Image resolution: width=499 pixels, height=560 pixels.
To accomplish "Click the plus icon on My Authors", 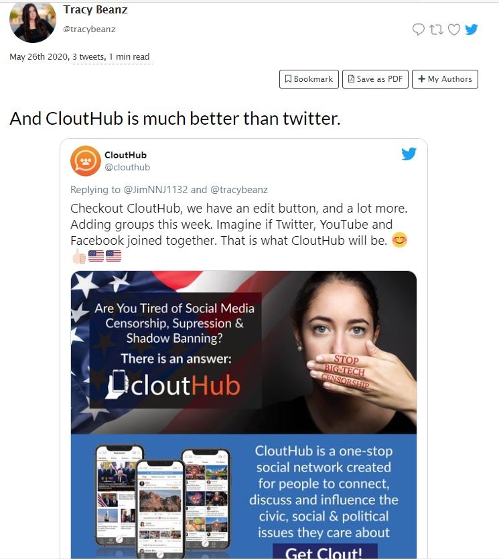I will tap(421, 78).
